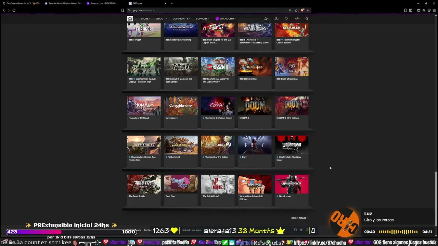The width and height of the screenshot is (438, 246).
Task: Open the Brave Wallet icon
Action: pyautogui.click(x=418, y=10)
